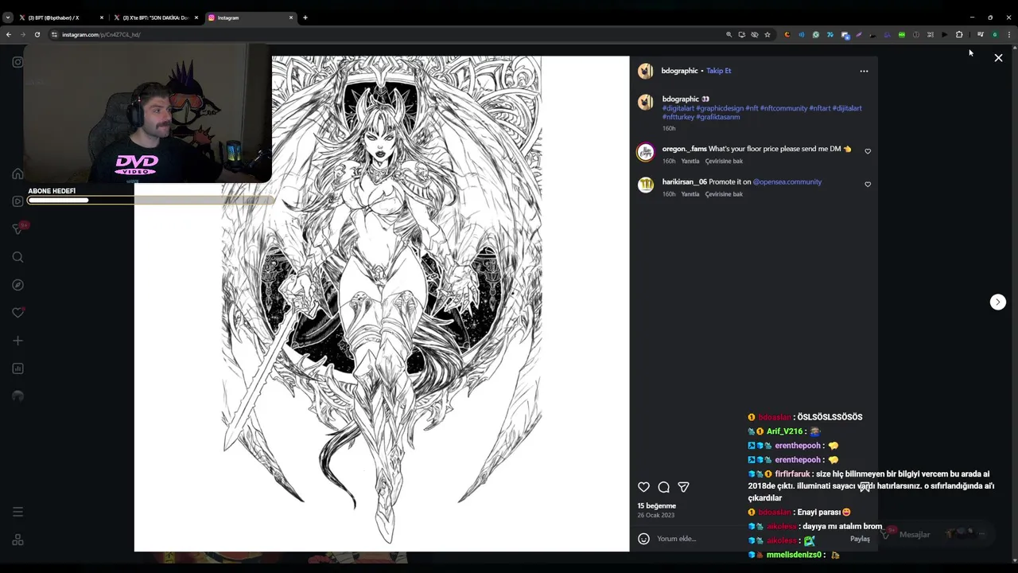Image resolution: width=1018 pixels, height=573 pixels.
Task: Close the Instagram tab
Action: pos(290,18)
